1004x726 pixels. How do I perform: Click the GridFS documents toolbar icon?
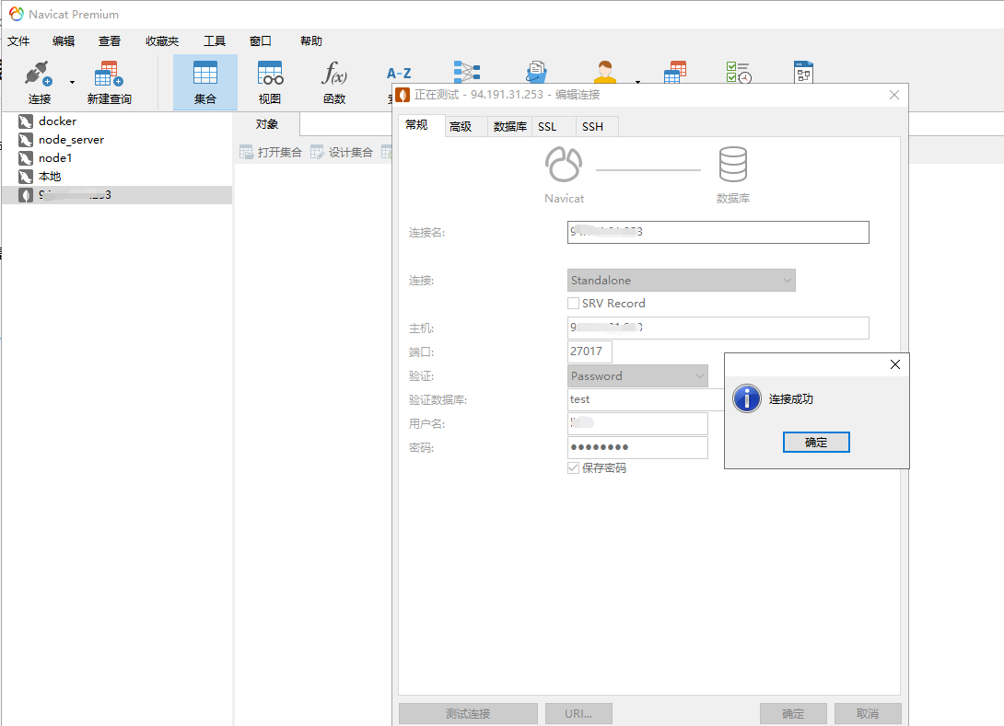point(536,73)
